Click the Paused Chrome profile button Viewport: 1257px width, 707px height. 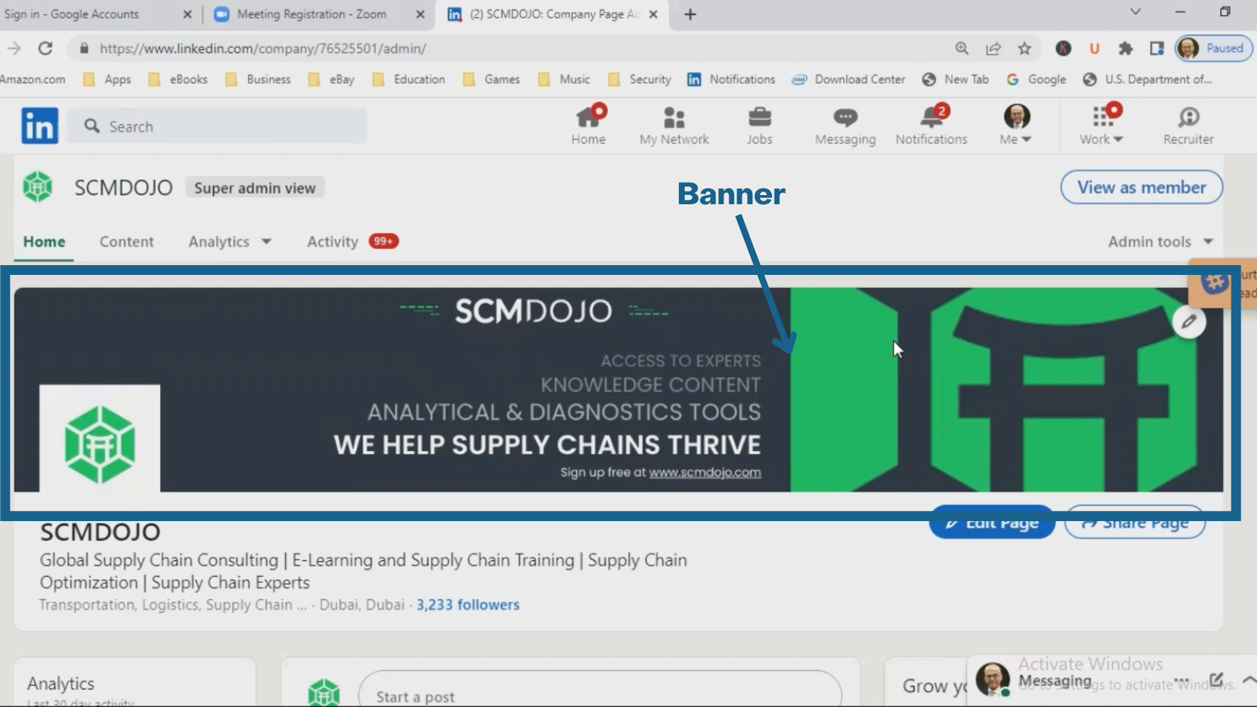click(1214, 48)
